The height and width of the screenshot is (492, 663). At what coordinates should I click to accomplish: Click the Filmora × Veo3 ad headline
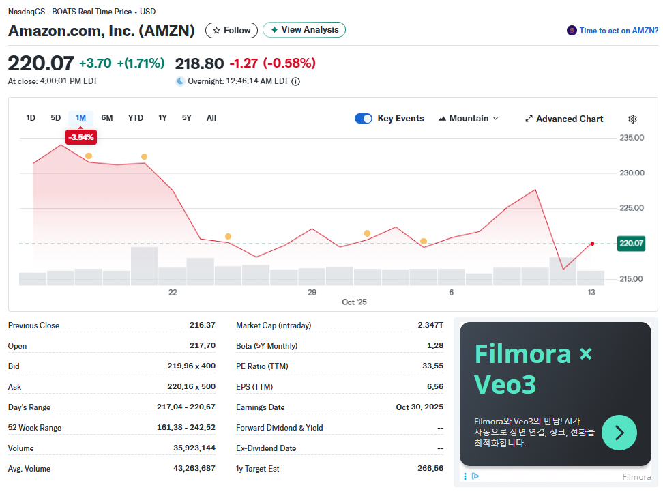point(533,369)
